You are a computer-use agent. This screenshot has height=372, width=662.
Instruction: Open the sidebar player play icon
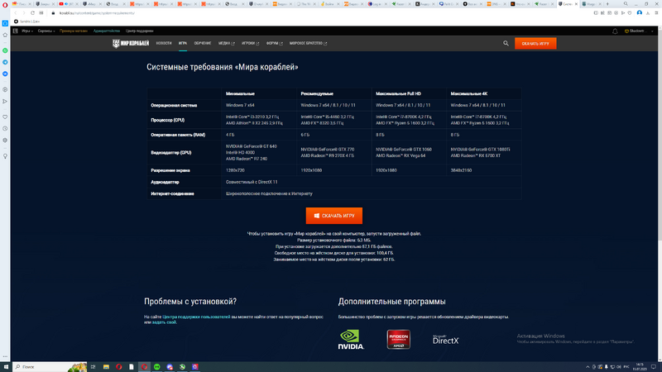coord(5,101)
